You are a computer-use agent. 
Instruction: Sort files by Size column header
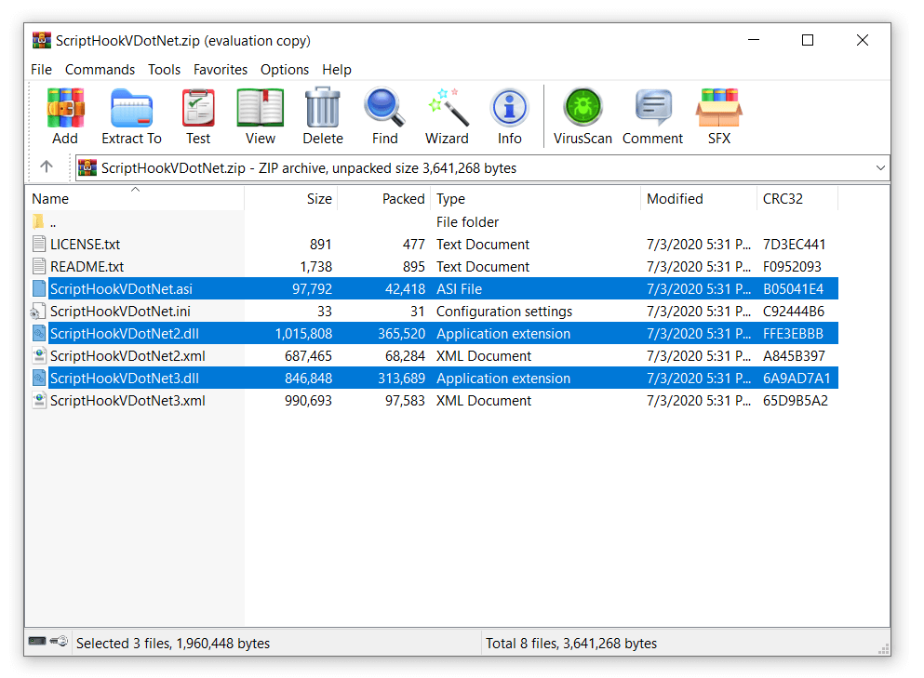pyautogui.click(x=319, y=199)
